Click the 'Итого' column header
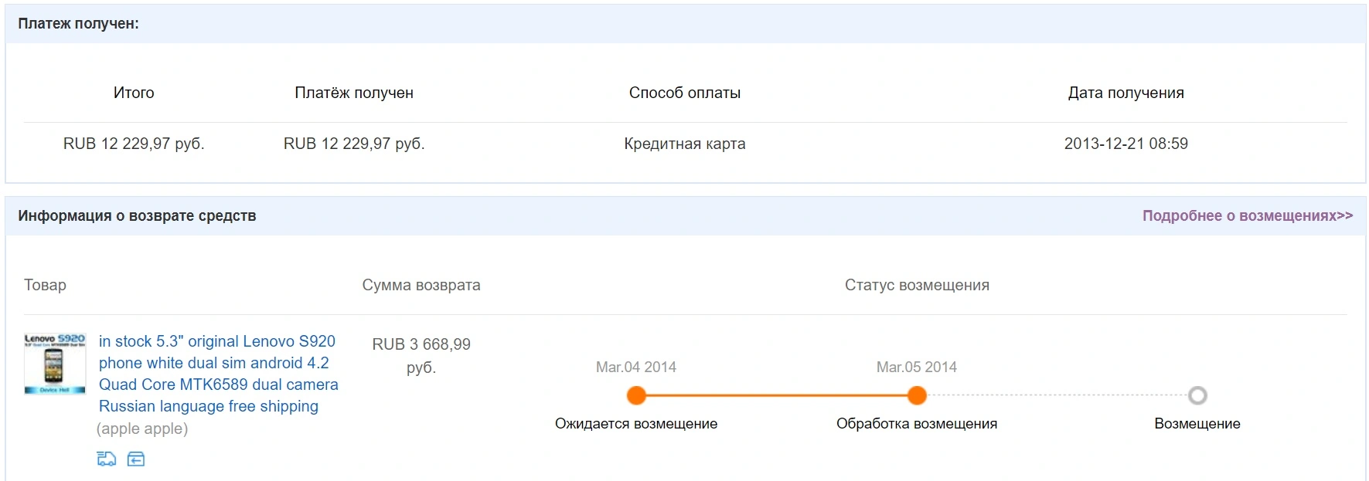 pos(134,93)
